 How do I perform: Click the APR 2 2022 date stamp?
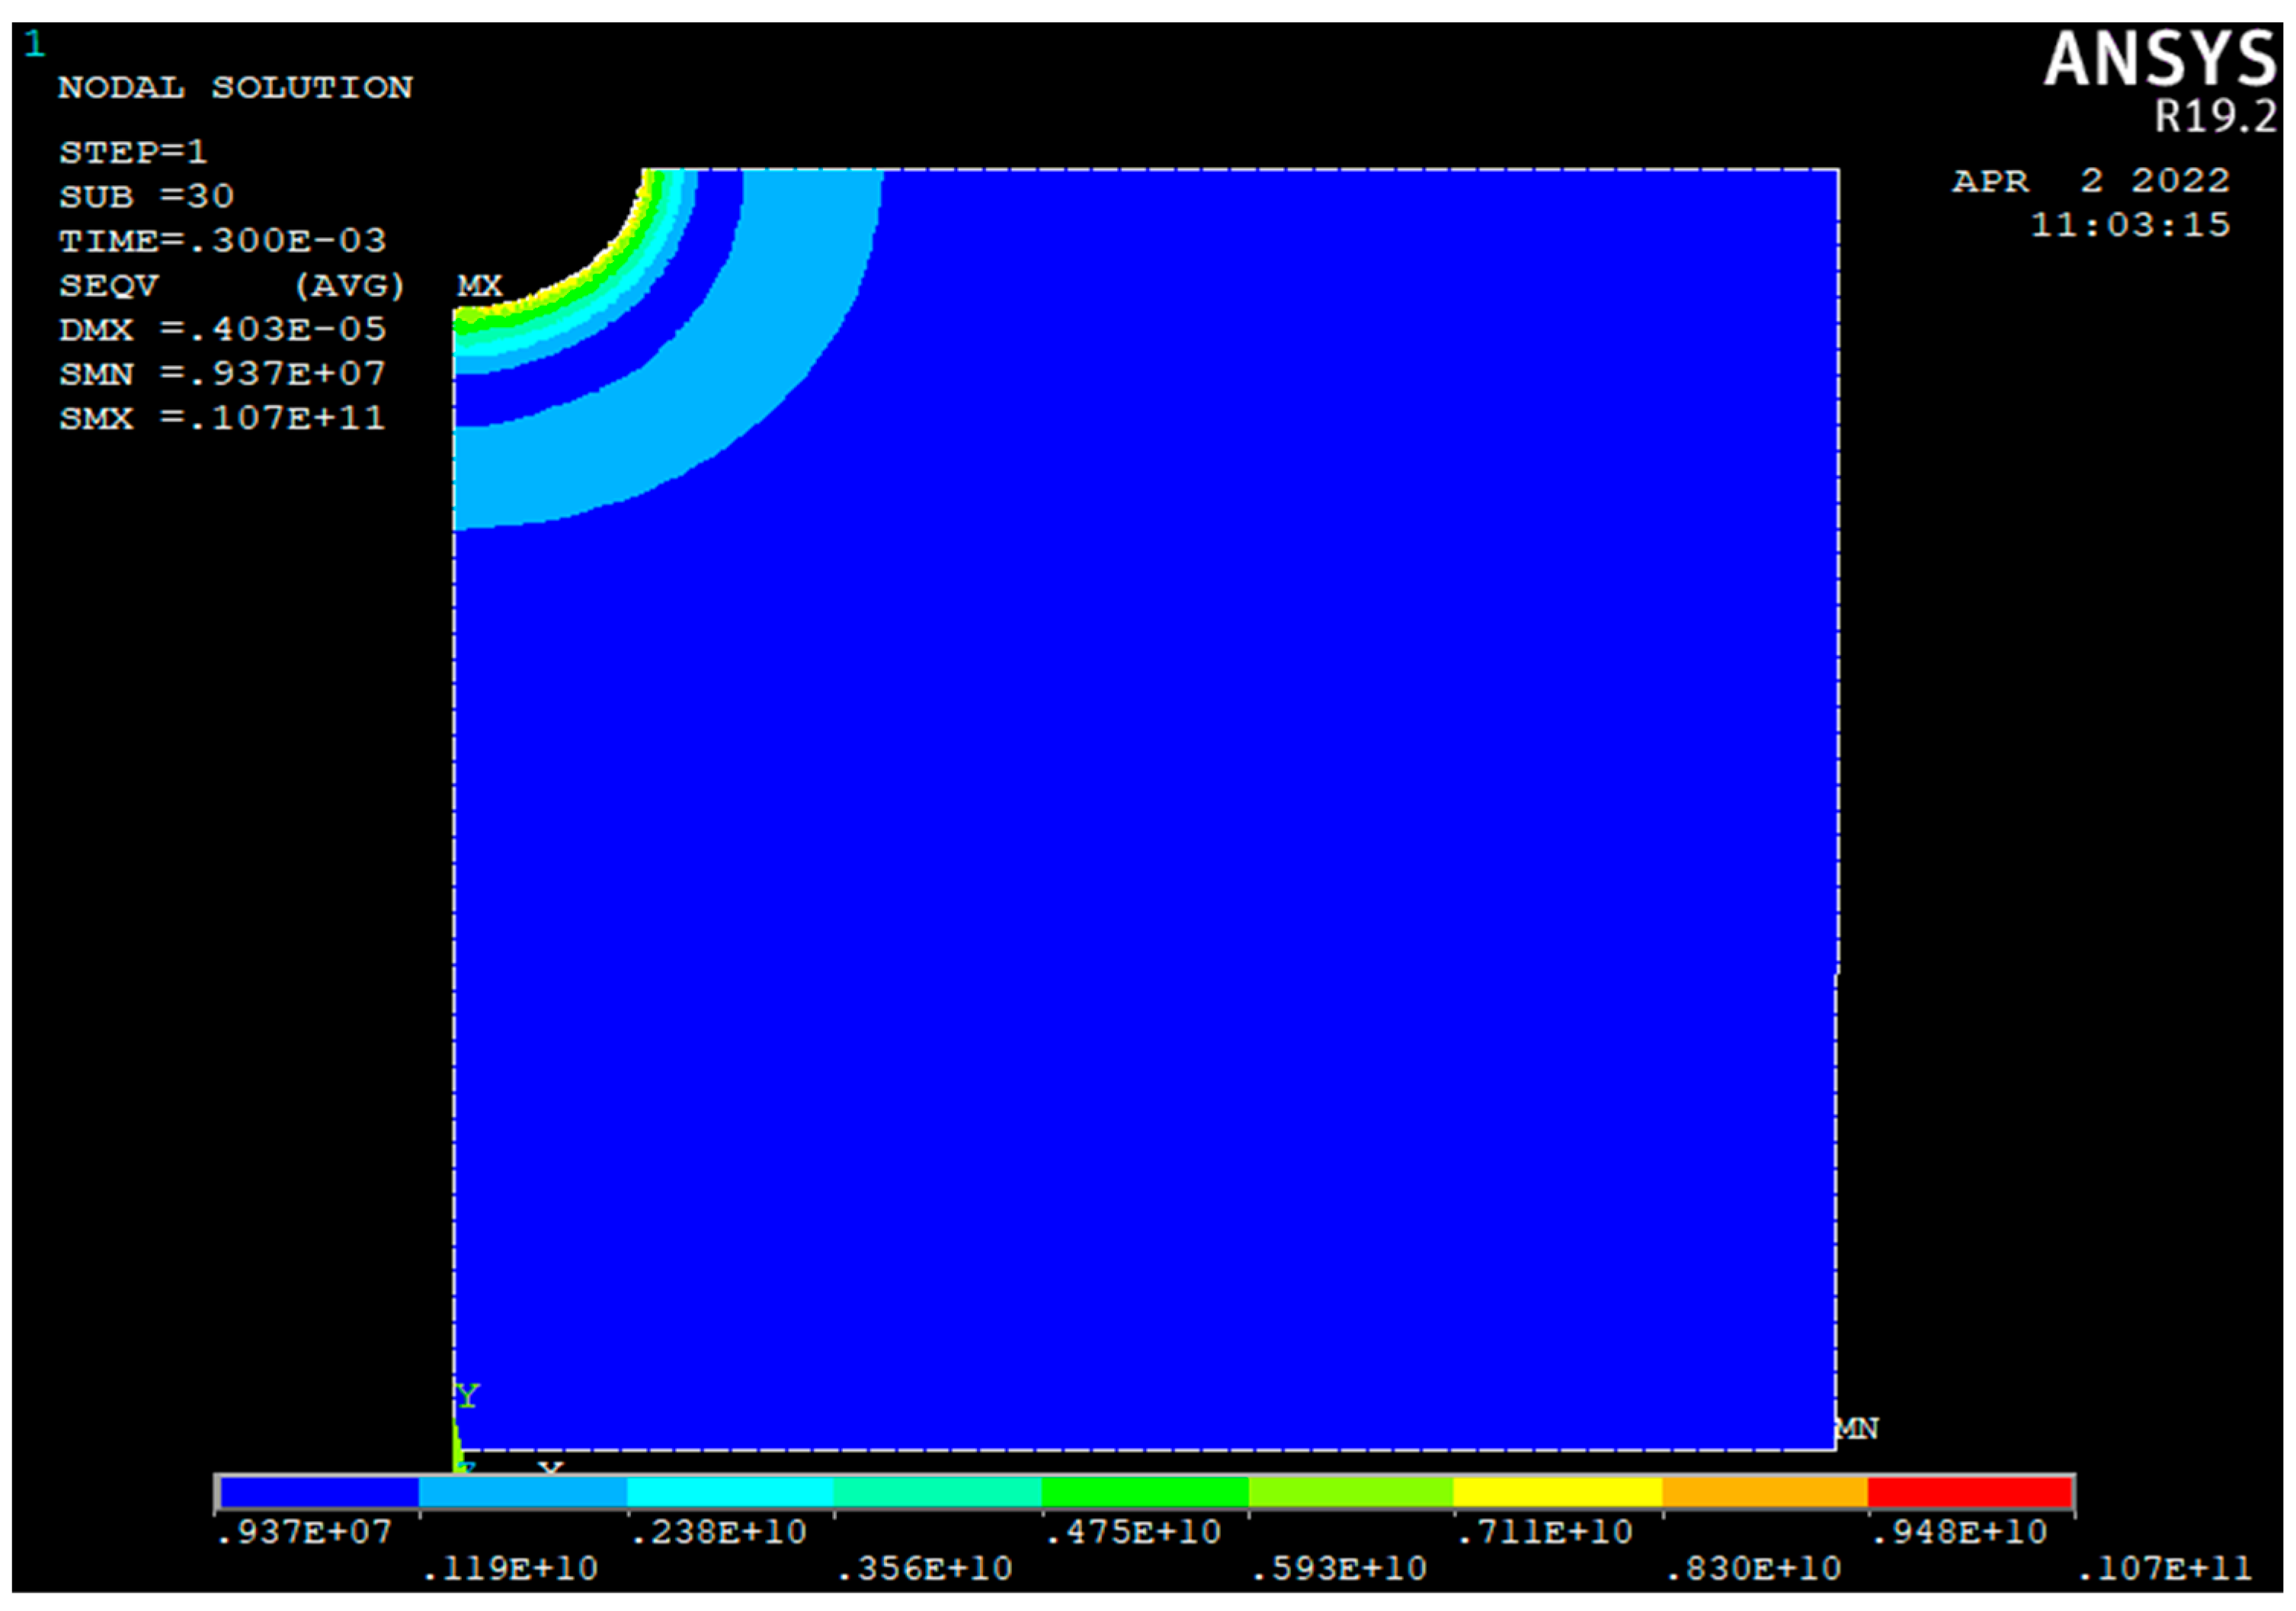(x=2090, y=181)
